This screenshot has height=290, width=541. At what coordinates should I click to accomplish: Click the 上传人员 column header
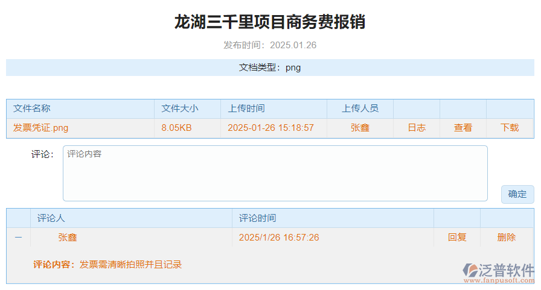click(x=360, y=109)
